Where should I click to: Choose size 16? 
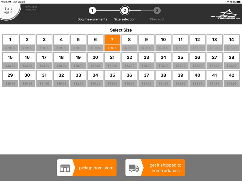27,61
